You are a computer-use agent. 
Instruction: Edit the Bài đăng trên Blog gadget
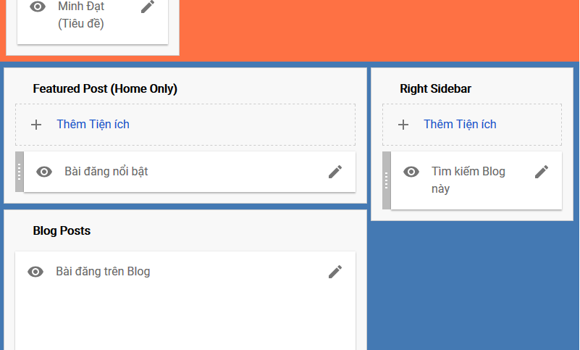[x=335, y=272]
